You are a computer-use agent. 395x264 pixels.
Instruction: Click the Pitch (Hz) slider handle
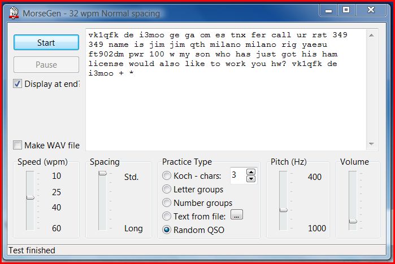283,210
